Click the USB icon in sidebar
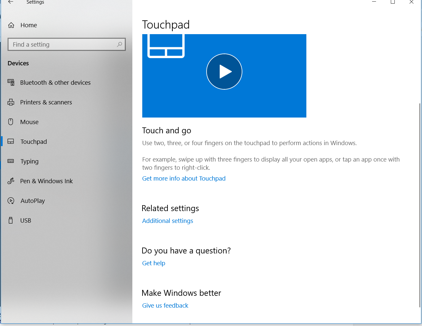 (11, 220)
